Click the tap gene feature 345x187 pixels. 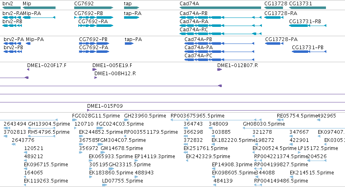132,8
